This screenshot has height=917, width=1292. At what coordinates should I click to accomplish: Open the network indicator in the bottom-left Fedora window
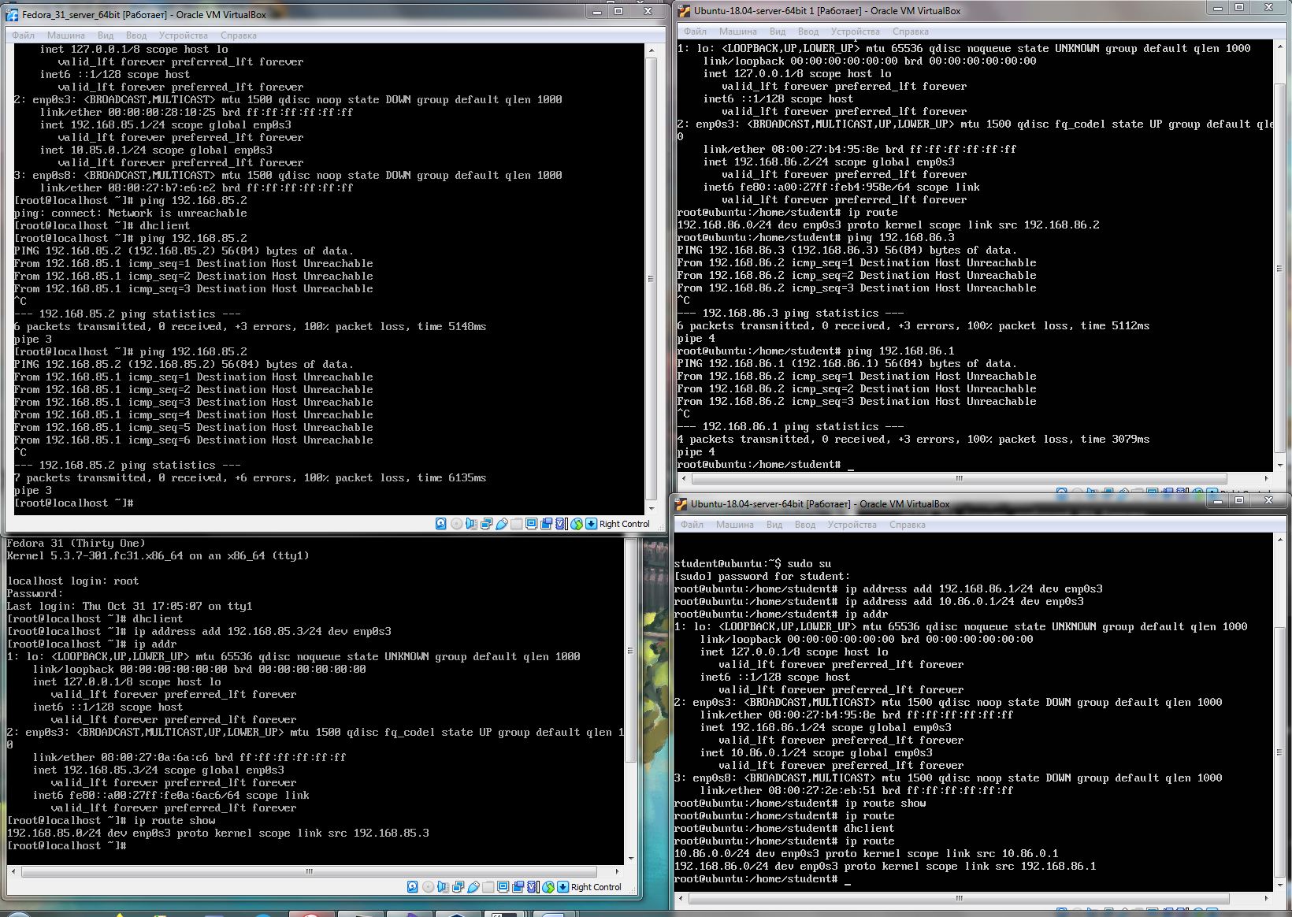[458, 887]
